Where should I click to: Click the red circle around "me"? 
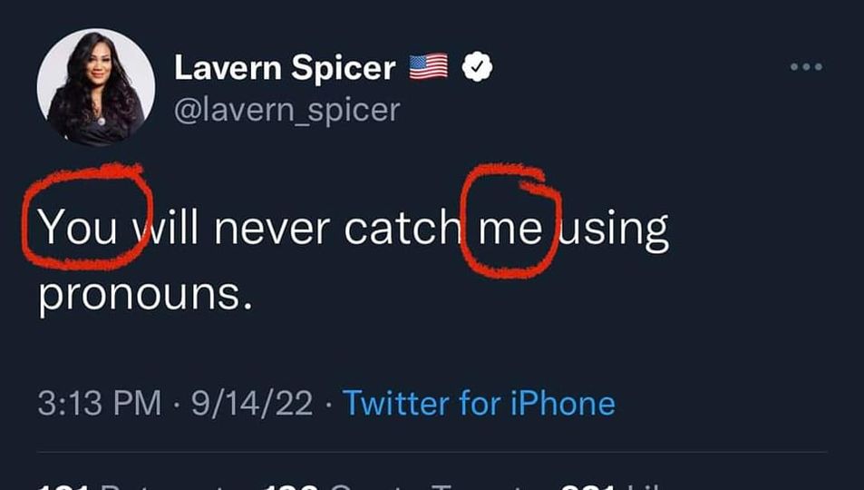510,219
